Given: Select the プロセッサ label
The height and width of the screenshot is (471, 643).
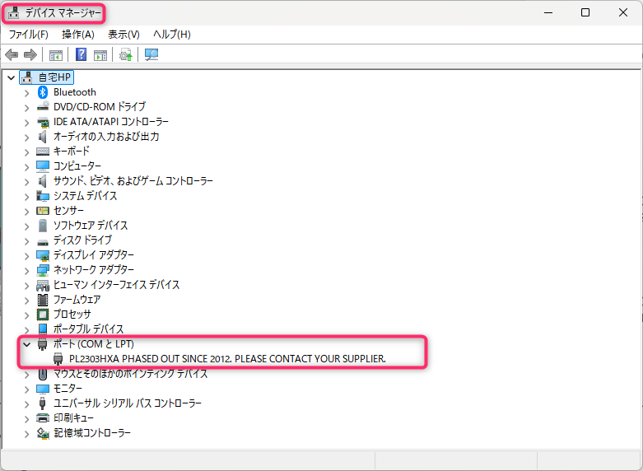Looking at the screenshot, I should coord(72,315).
